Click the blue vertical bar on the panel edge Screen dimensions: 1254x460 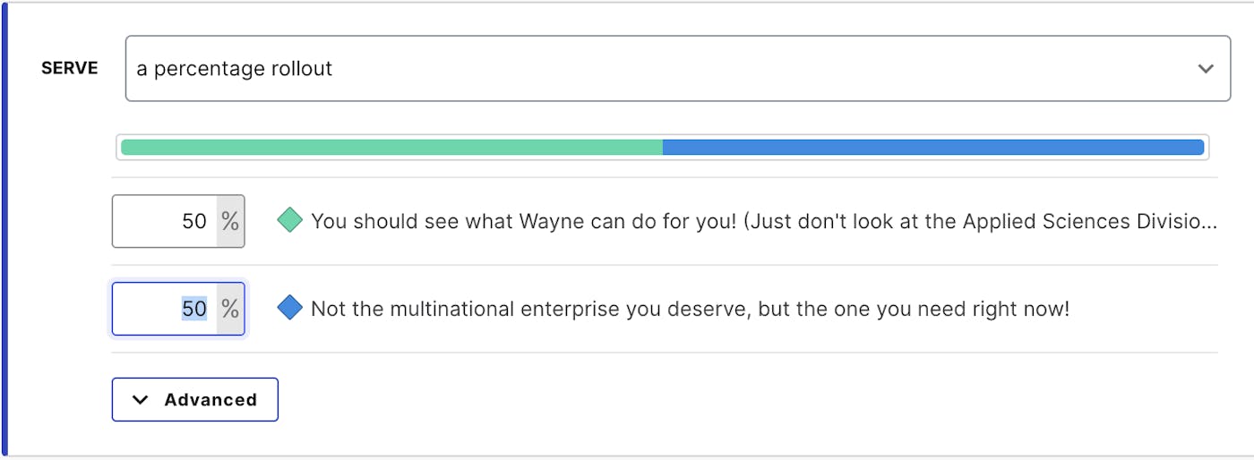point(4,230)
